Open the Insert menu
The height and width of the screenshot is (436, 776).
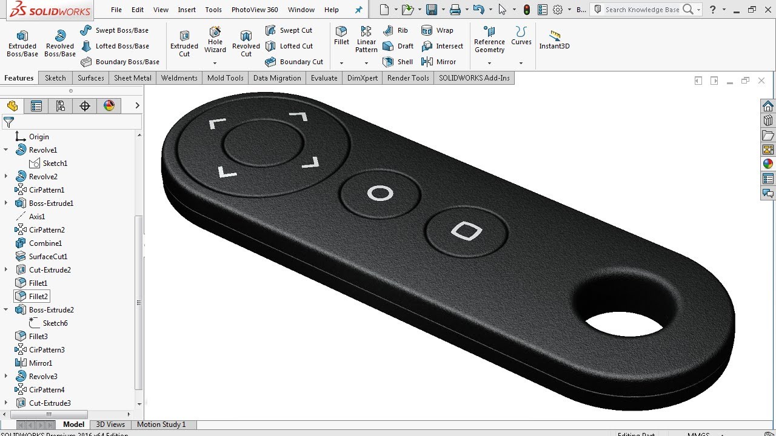click(x=187, y=10)
